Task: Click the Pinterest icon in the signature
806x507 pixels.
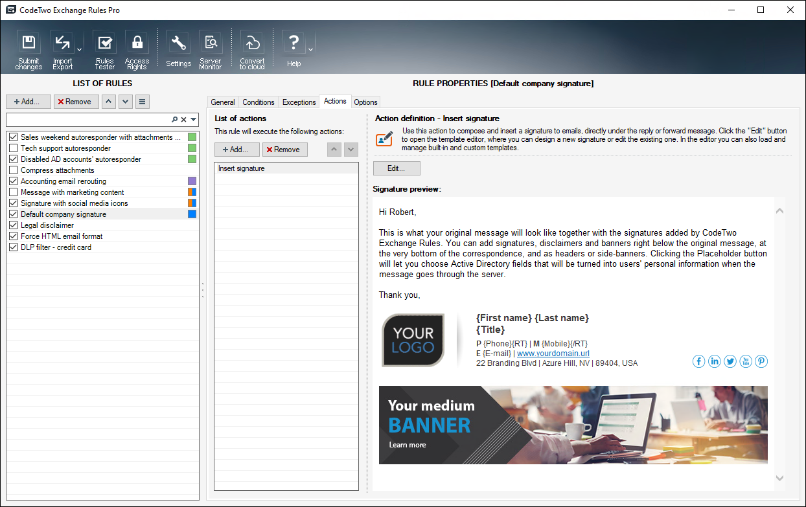Action: point(761,361)
